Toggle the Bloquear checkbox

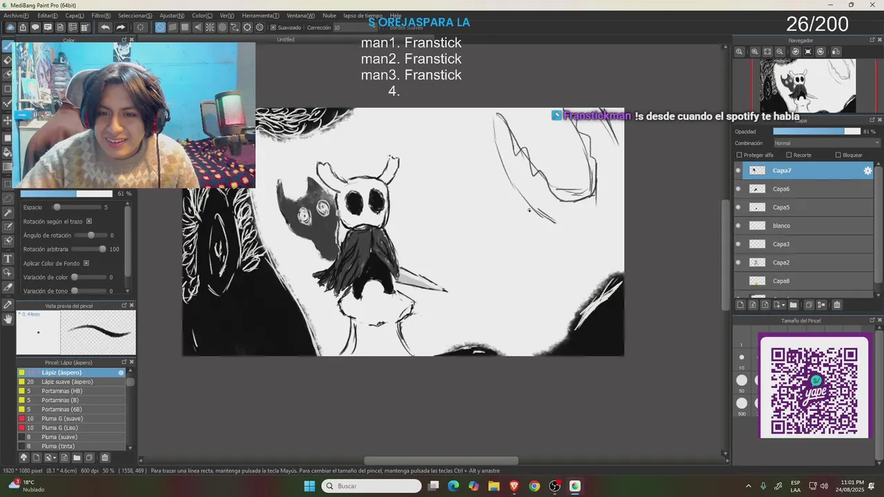coord(838,155)
